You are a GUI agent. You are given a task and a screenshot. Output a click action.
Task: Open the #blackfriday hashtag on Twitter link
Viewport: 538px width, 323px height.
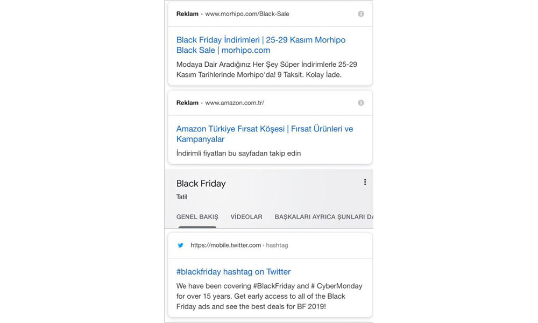tap(233, 272)
